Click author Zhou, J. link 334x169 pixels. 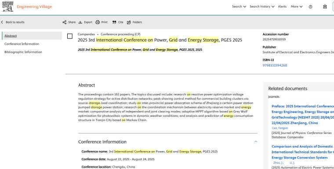278,163
